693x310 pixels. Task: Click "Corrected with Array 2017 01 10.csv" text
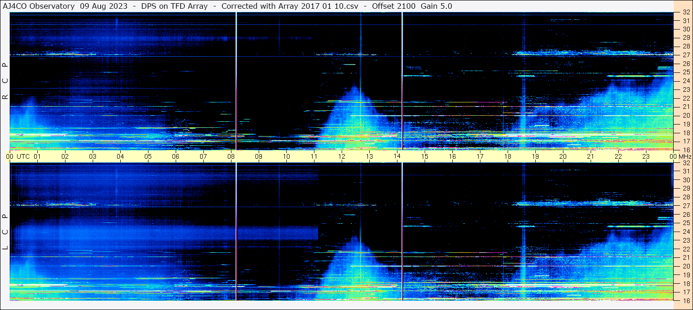290,6
